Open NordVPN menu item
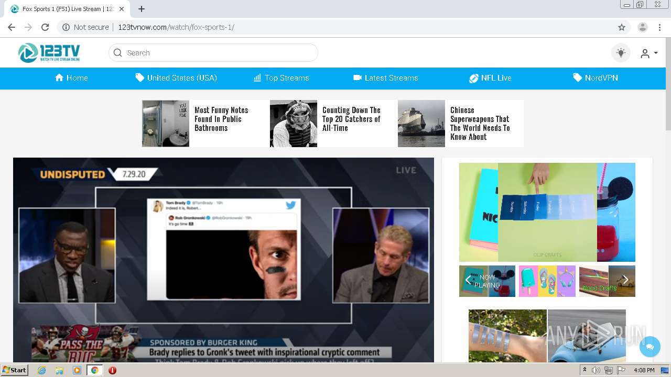Image resolution: width=671 pixels, height=377 pixels. click(595, 78)
